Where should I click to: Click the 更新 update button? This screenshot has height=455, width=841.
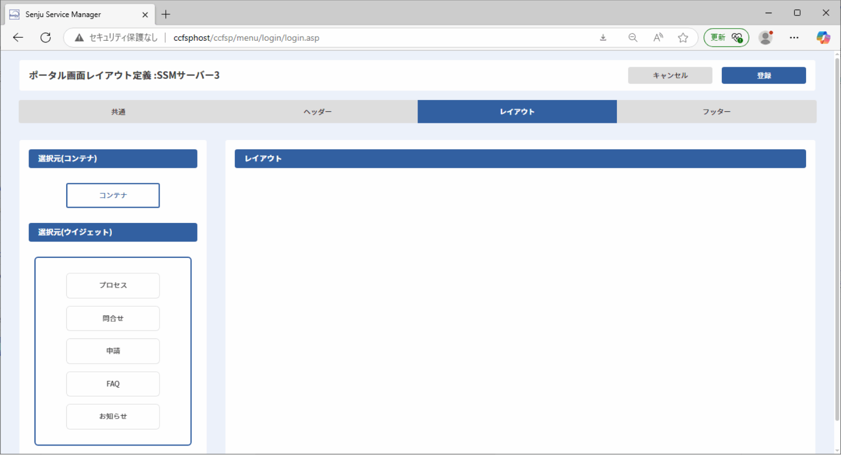726,38
